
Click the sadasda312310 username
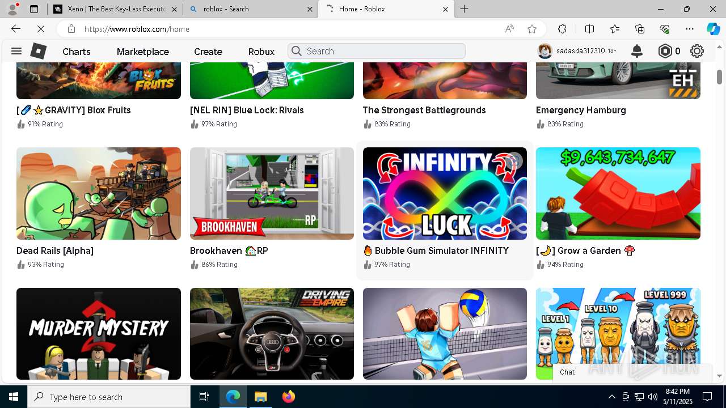pyautogui.click(x=580, y=51)
